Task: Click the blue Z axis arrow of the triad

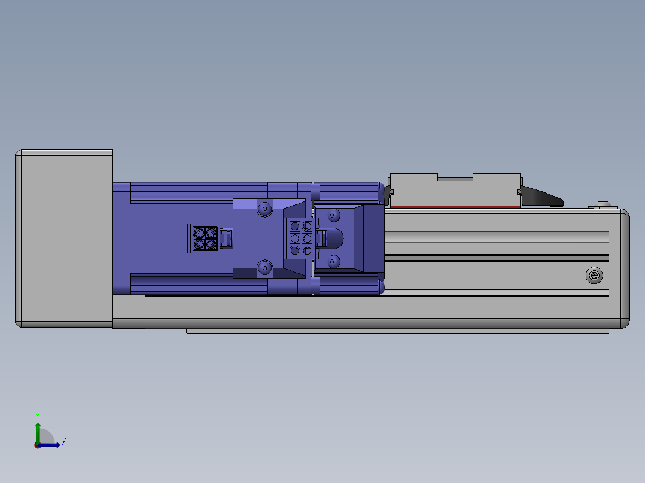Action: coord(50,445)
